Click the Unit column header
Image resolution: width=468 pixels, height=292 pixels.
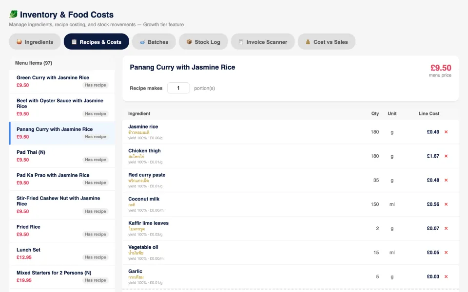[x=392, y=113]
